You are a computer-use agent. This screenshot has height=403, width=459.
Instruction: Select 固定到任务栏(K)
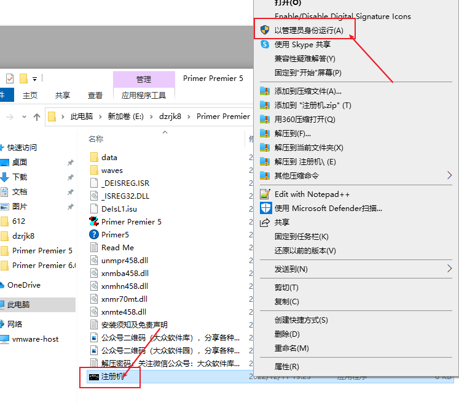tap(301, 236)
